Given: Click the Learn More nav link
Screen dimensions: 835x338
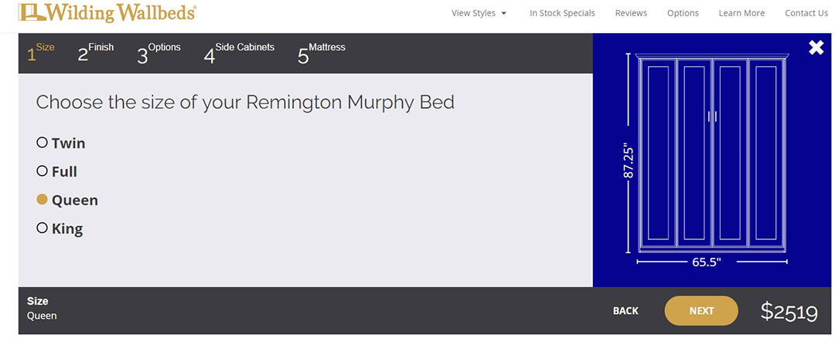Looking at the screenshot, I should pyautogui.click(x=741, y=13).
